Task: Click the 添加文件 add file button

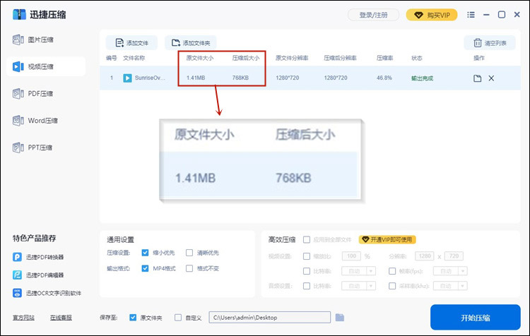Action: pyautogui.click(x=131, y=43)
